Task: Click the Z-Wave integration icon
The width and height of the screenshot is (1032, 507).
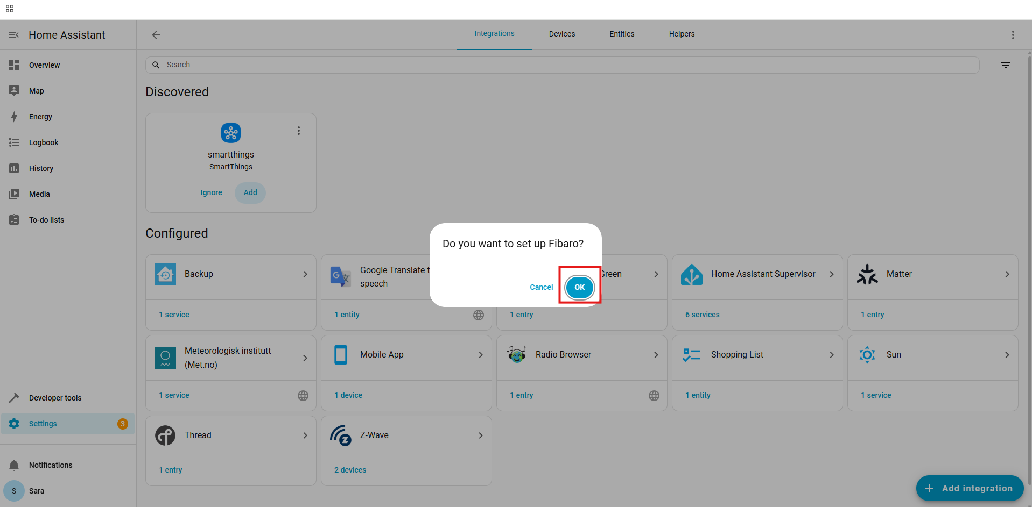Action: pos(341,435)
